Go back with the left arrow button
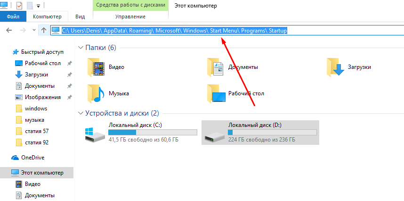 (x=9, y=31)
